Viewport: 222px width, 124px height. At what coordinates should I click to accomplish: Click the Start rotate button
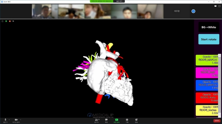pos(209,39)
